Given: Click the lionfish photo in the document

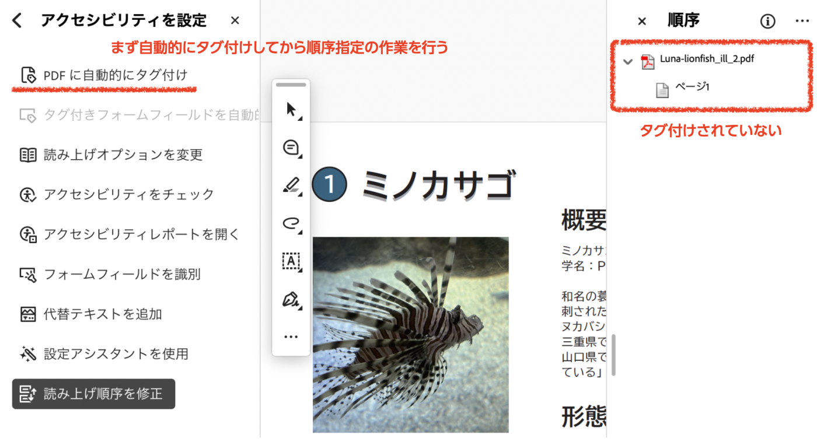Looking at the screenshot, I should click(x=411, y=335).
